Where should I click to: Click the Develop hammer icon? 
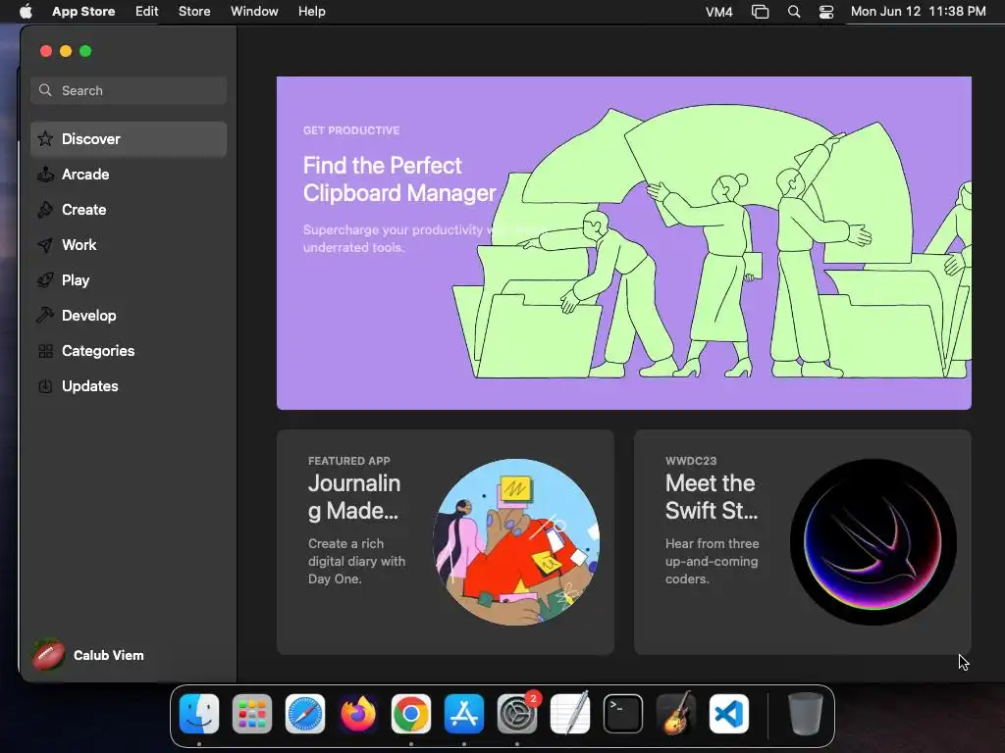coord(45,315)
